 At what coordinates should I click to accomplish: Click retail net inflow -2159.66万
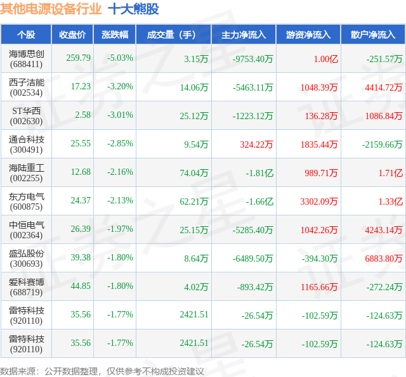(x=382, y=144)
